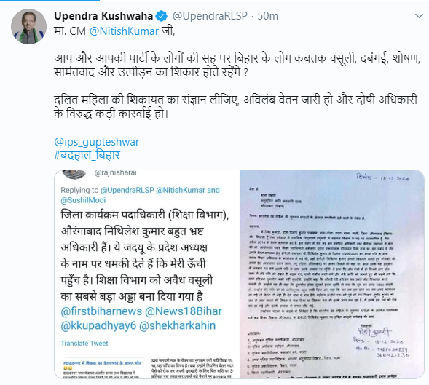
Task: Open Upendra Kushwaha's profile avatar
Action: coord(28,26)
